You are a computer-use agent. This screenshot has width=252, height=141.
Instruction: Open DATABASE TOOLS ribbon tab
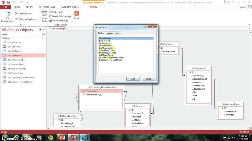pos(70,7)
